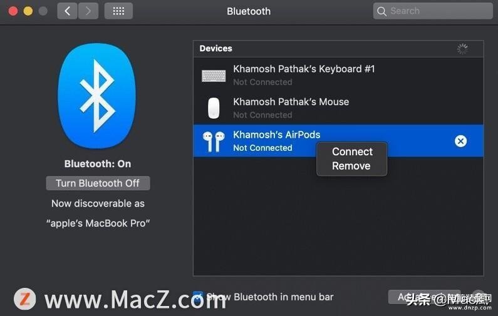The height and width of the screenshot is (316, 498).
Task: Open the Advanced button at bottom right
Action: 424,297
